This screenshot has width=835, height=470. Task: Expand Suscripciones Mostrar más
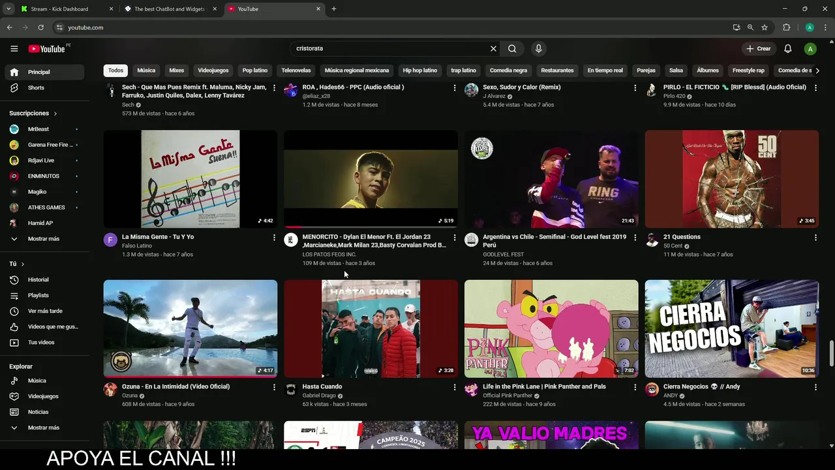tap(43, 239)
